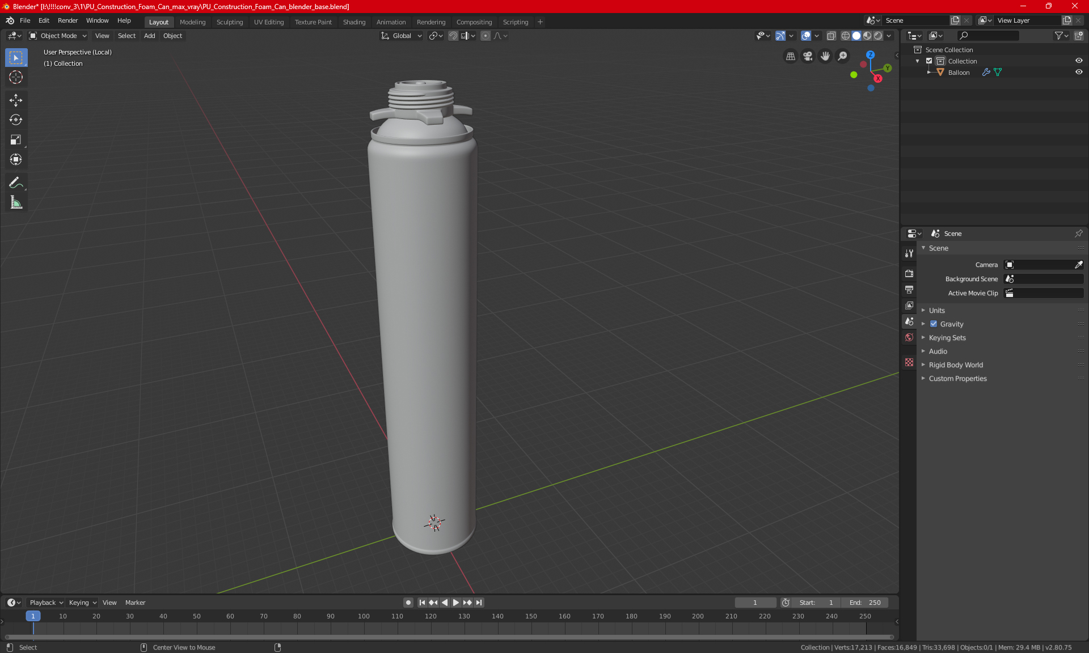Select the 3D Cursor tool
This screenshot has width=1089, height=653.
(16, 77)
